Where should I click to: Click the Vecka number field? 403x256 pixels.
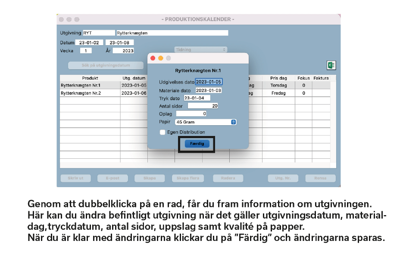(85, 51)
